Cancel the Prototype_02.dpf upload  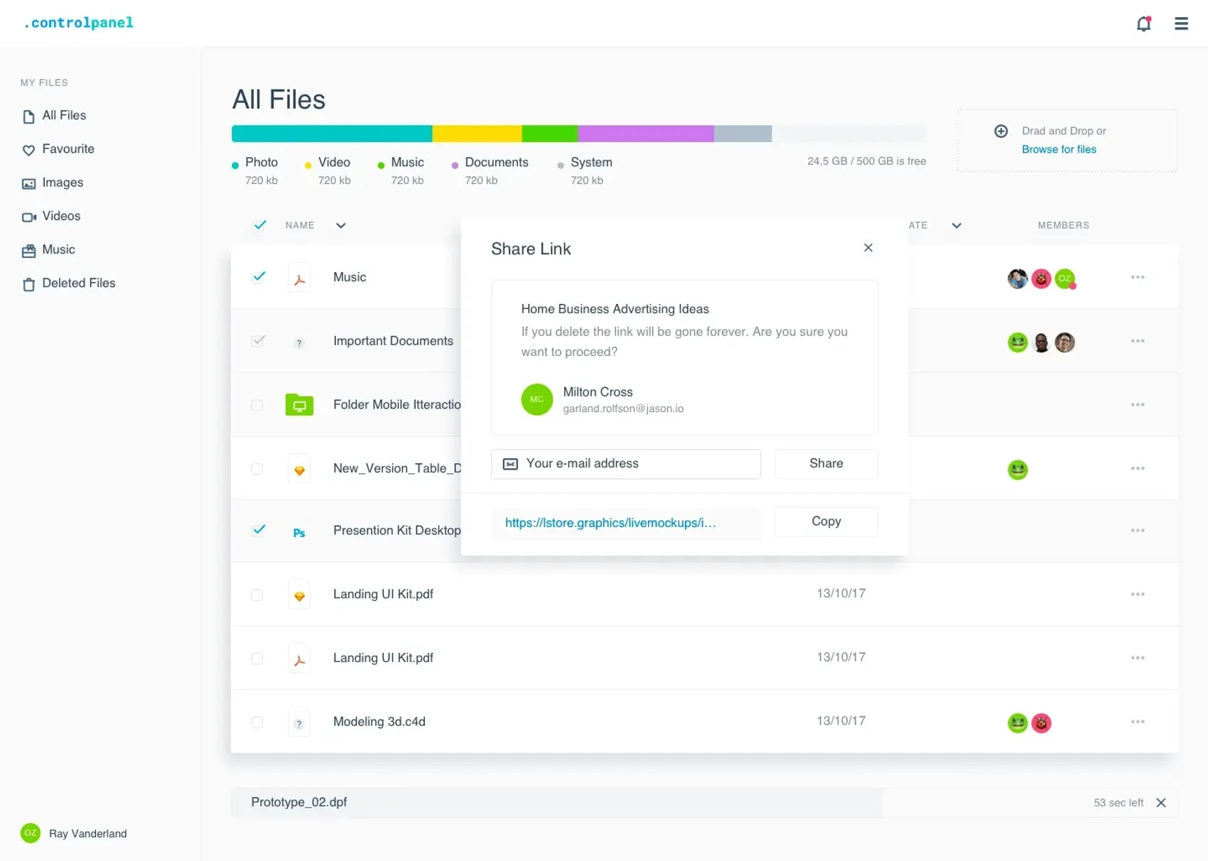pos(1161,803)
